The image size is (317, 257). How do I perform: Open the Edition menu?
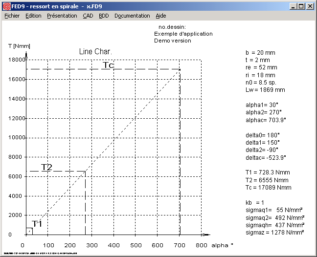(33, 16)
